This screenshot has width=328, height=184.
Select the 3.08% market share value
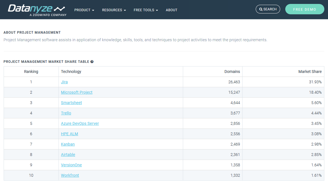coord(316,134)
